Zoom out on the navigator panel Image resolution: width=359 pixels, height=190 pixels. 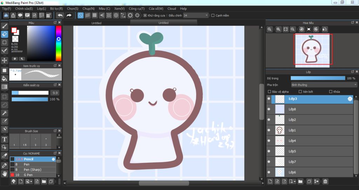click(x=293, y=29)
